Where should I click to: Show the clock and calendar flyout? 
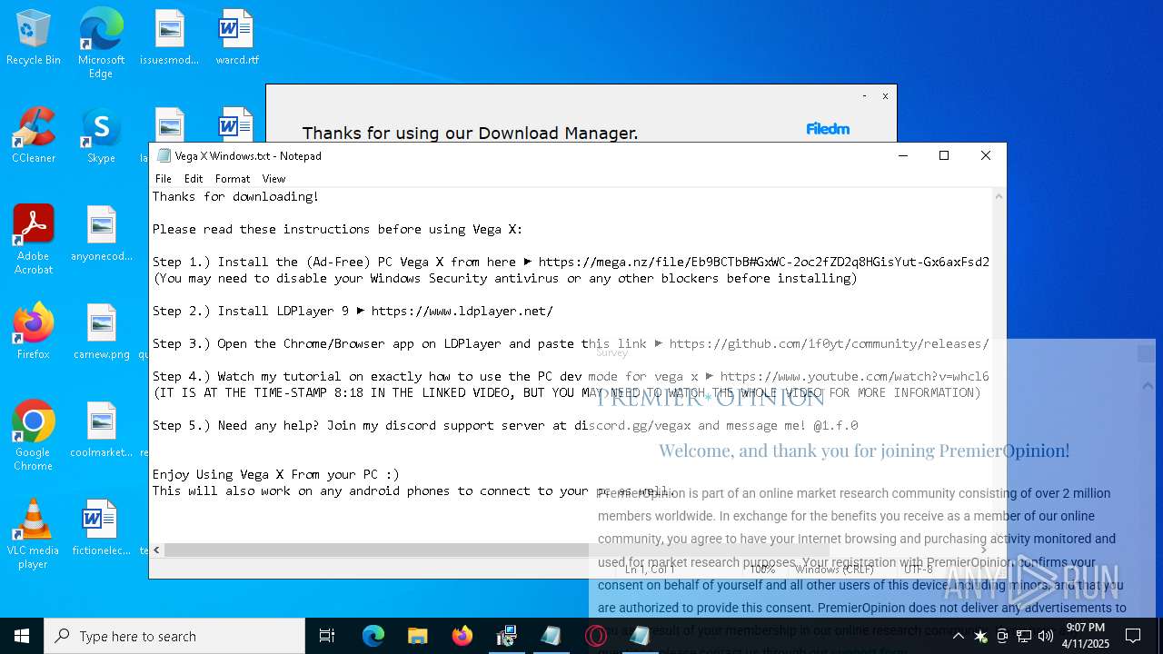pos(1086,636)
